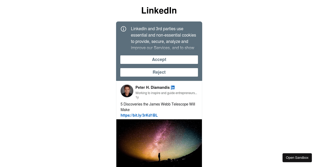
Task: Click the LinkedIn page heading
Action: point(159,11)
